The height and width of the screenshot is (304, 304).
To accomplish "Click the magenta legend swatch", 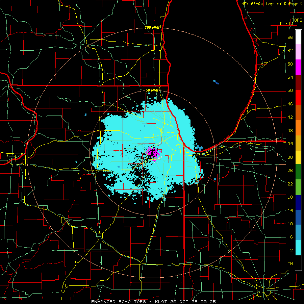I will click(x=298, y=67).
